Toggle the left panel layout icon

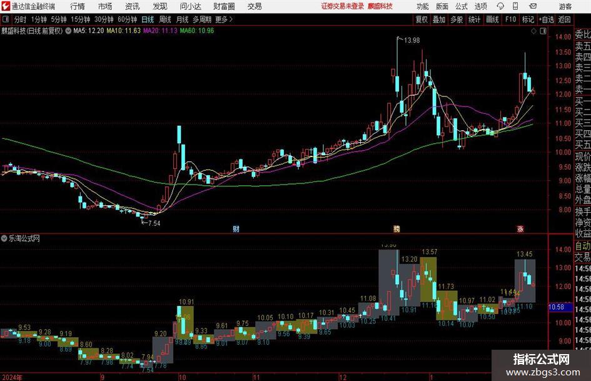pyautogui.click(x=5, y=19)
